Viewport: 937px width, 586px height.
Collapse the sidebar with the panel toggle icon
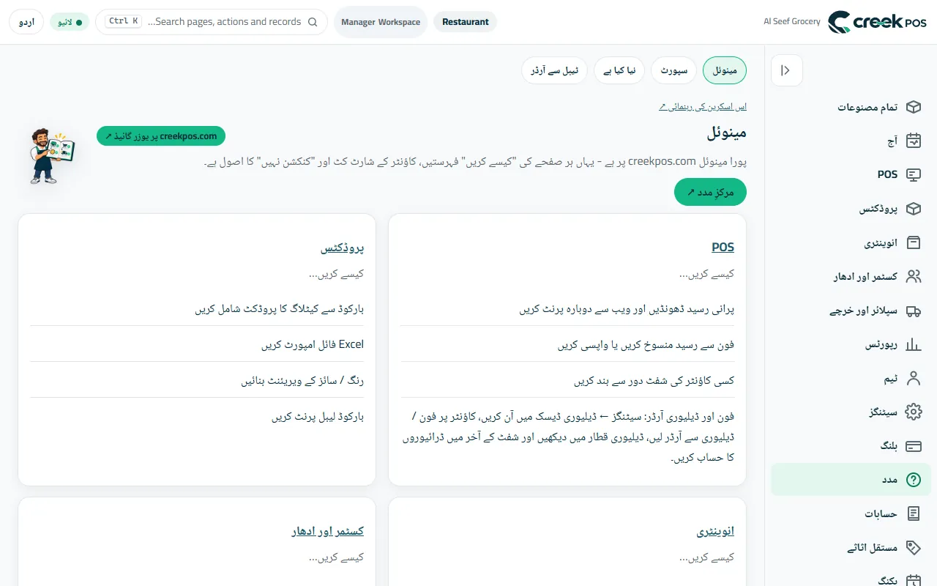[x=787, y=70]
